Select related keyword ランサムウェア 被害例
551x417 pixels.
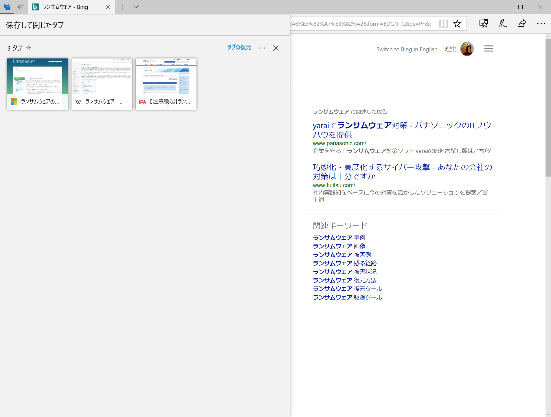342,255
